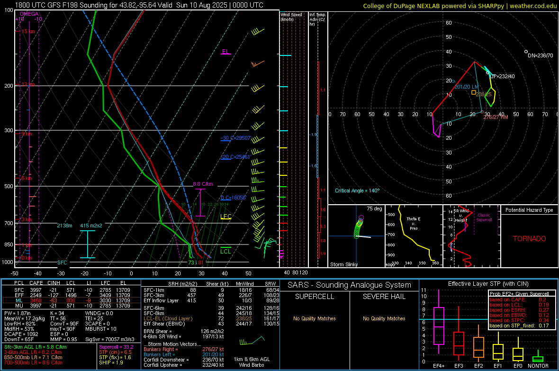This screenshot has width=559, height=371.
Task: Click the GFS F198 sounding title text
Action: 139,5
